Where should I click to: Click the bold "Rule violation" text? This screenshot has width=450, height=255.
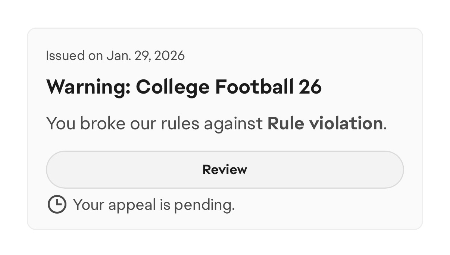[325, 123]
